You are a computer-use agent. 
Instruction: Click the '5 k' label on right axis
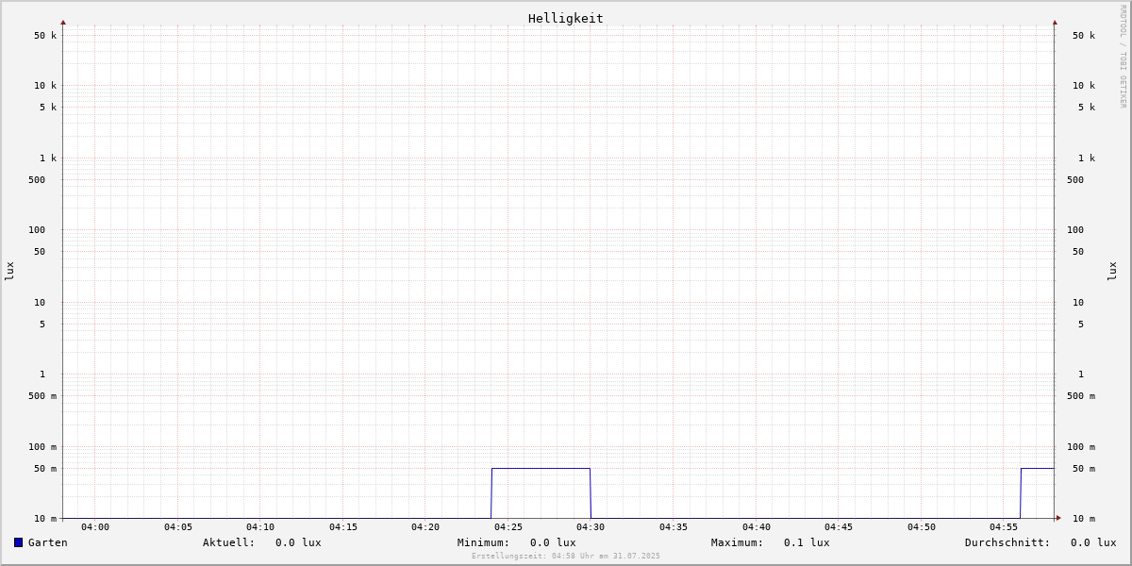coord(1087,108)
